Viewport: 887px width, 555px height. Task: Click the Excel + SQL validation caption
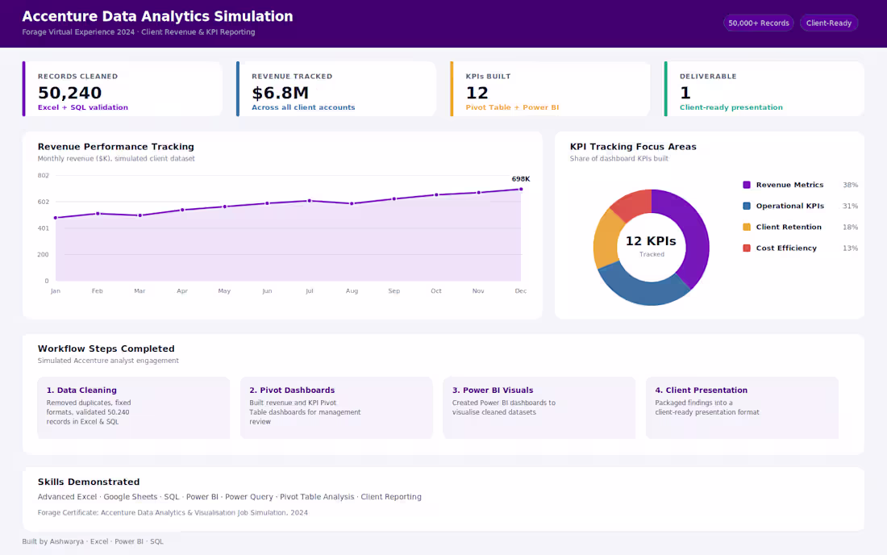[82, 107]
